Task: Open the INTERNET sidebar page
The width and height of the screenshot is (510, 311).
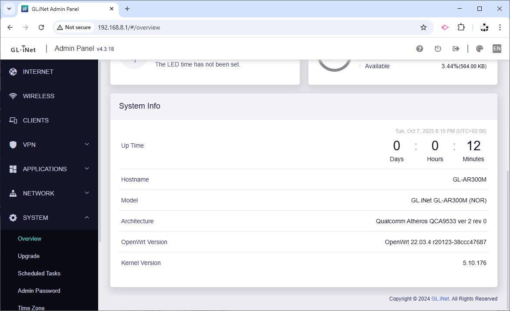Action: [38, 72]
